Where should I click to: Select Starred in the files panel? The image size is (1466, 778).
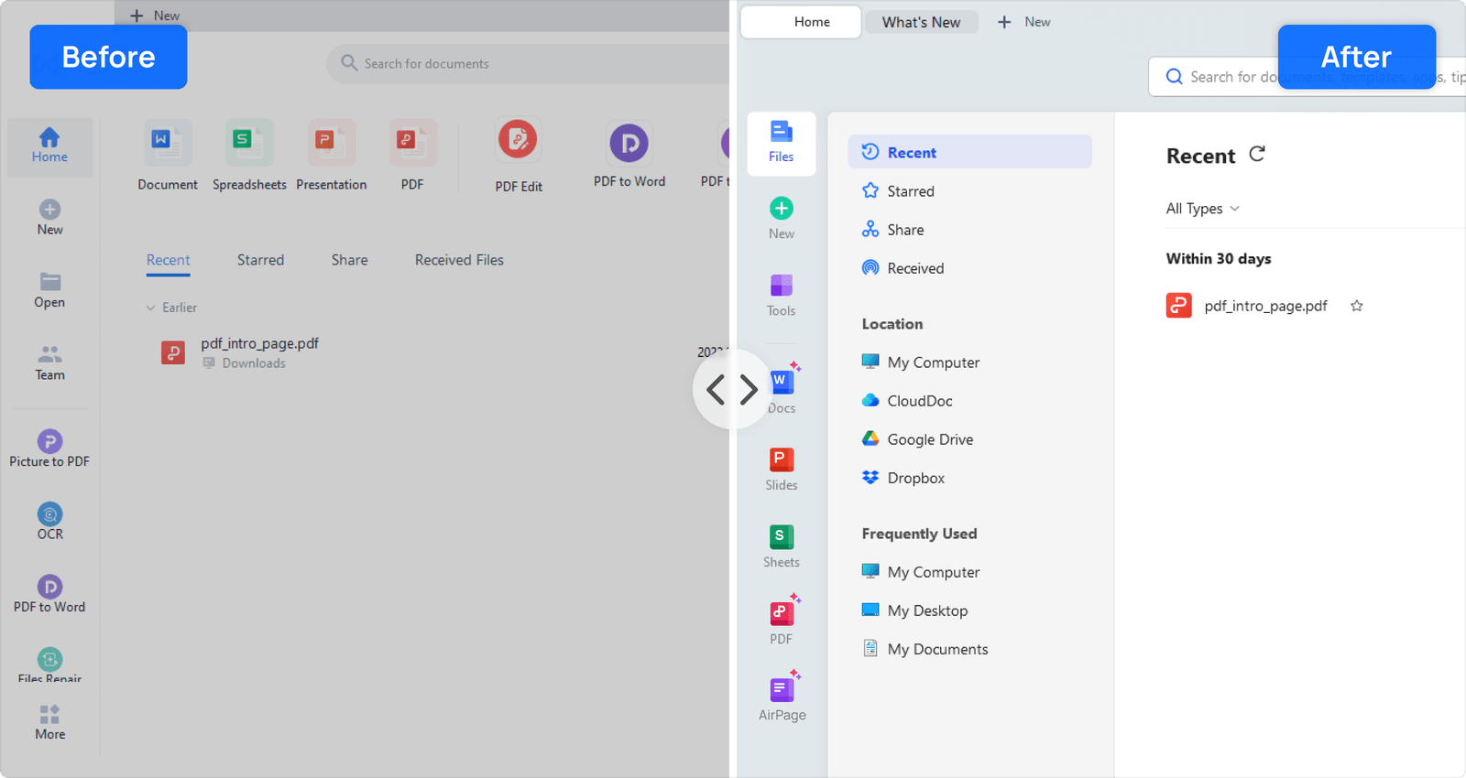pos(910,191)
